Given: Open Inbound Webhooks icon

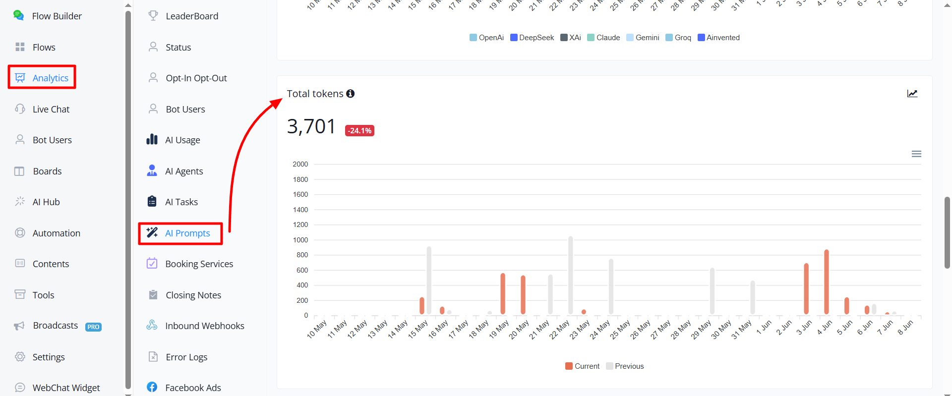Looking at the screenshot, I should pyautogui.click(x=152, y=325).
